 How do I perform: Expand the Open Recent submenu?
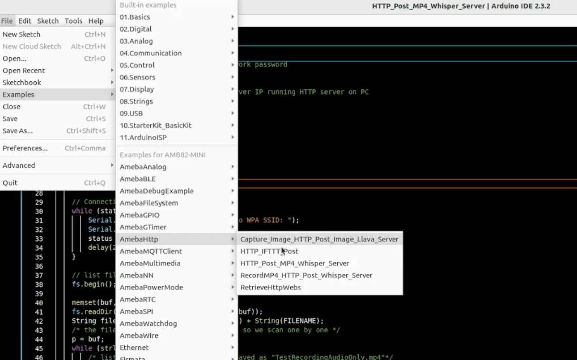pyautogui.click(x=24, y=71)
